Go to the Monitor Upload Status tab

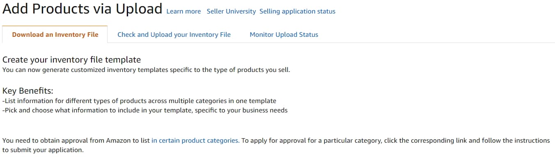click(284, 34)
